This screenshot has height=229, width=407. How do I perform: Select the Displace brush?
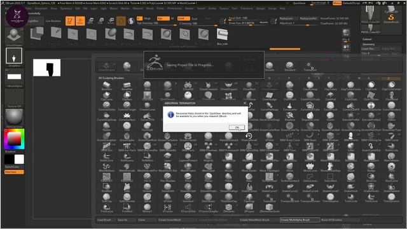tap(290, 116)
